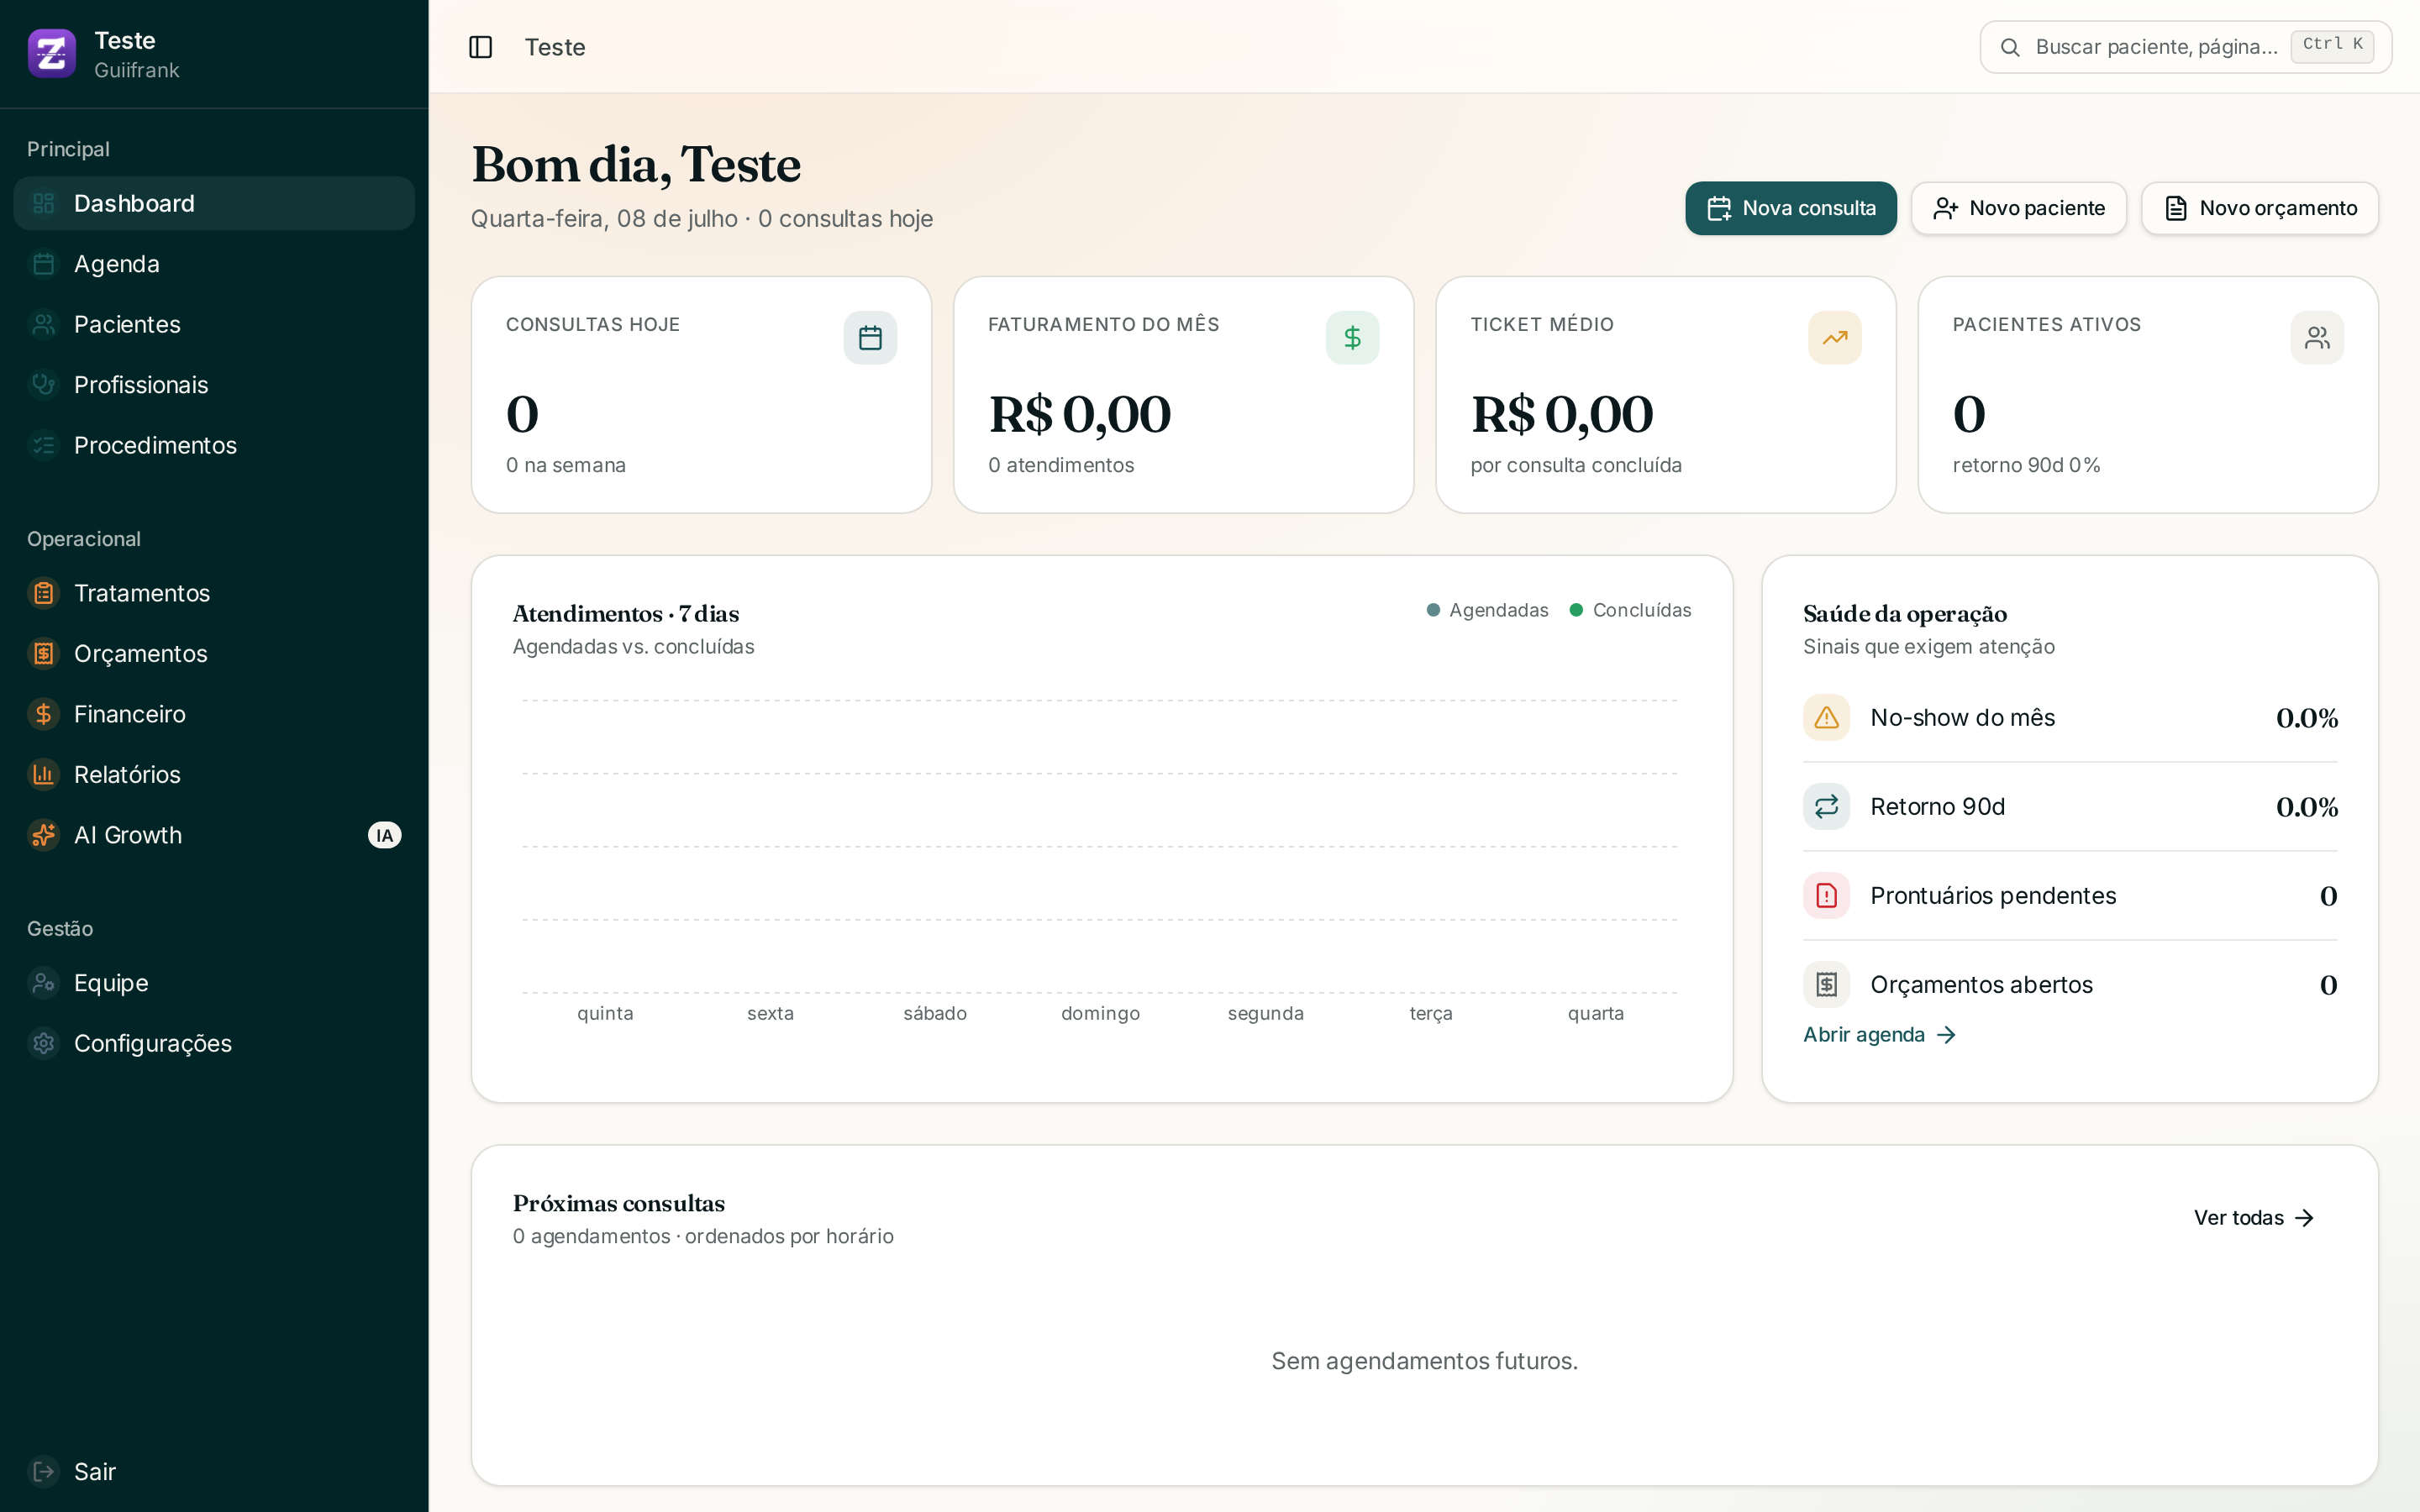The image size is (2420, 1512).
Task: Click the Financeiro dollar icon
Action: coord(44,714)
